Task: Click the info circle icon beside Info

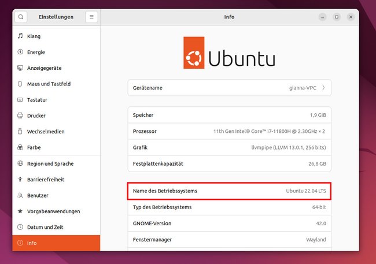Action: coord(20,243)
